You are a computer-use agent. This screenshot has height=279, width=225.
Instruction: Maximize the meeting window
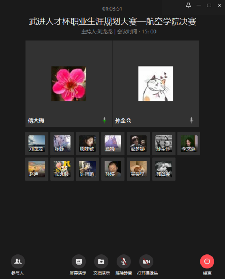[209, 6]
